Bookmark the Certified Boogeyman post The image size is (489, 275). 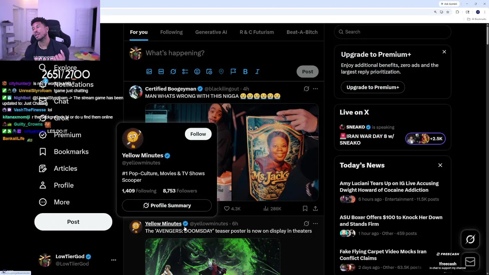305,209
